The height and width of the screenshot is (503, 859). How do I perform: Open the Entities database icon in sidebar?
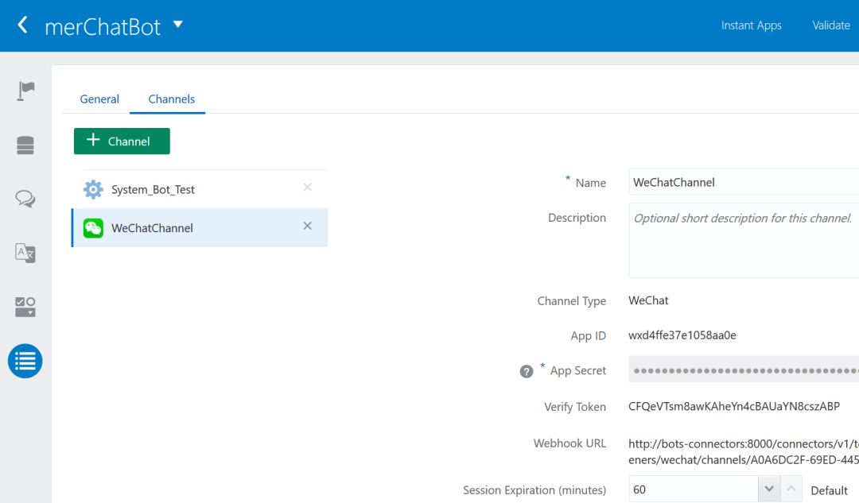point(25,145)
